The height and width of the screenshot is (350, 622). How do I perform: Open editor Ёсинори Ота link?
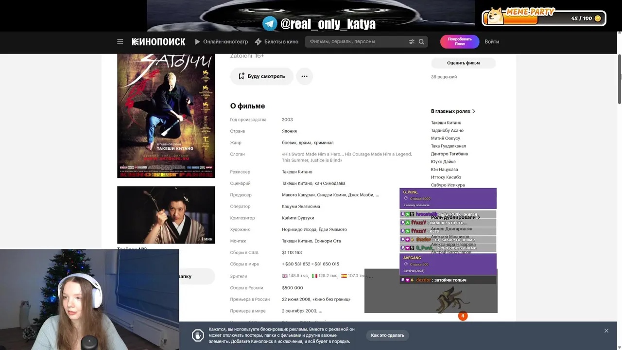coord(328,241)
